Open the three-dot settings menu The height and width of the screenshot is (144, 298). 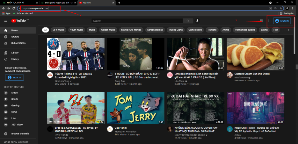(269, 21)
